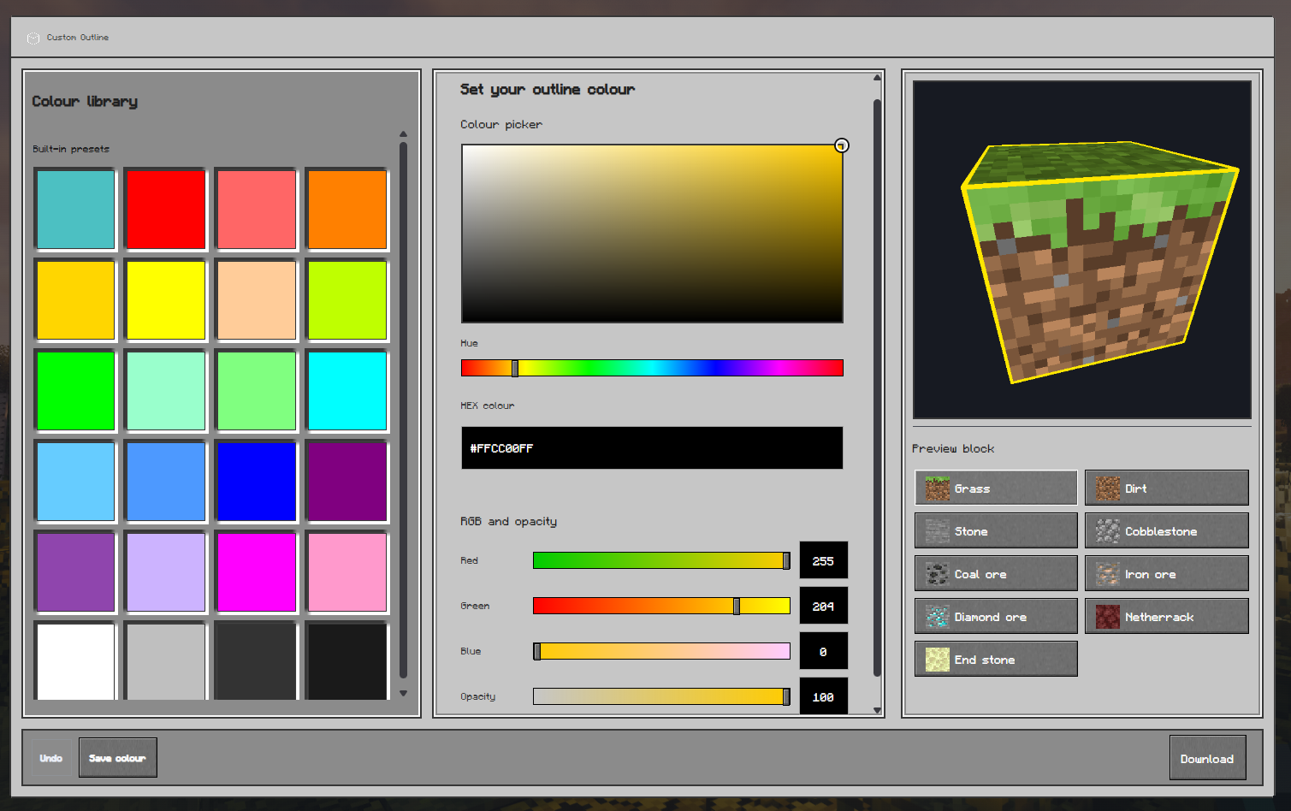Screen dimensions: 1291x811
Task: Switch preview to Netherrack
Action: pyautogui.click(x=1166, y=616)
